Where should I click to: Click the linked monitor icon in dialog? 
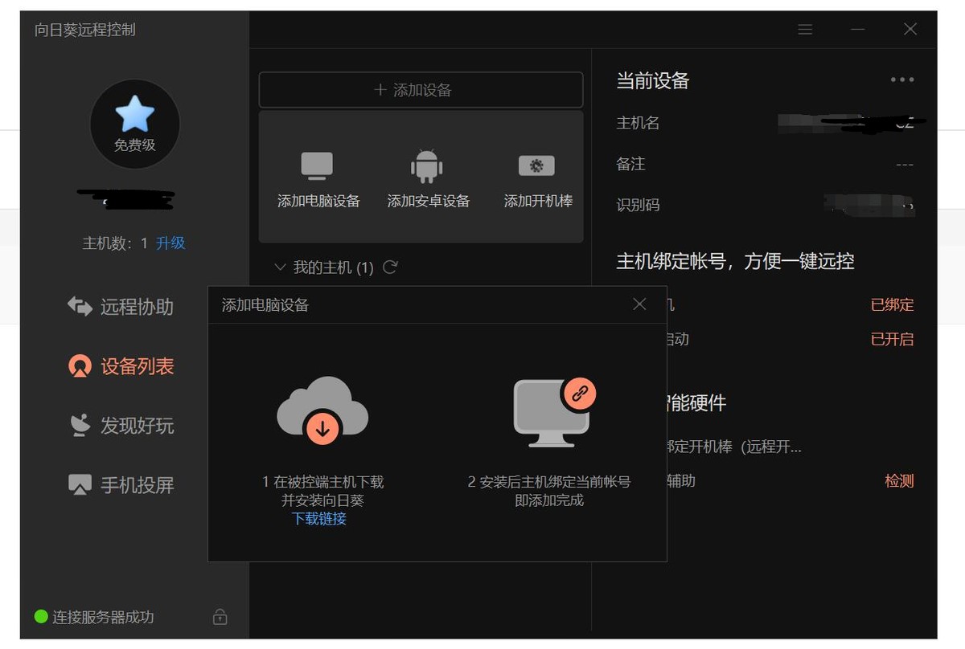tap(553, 412)
